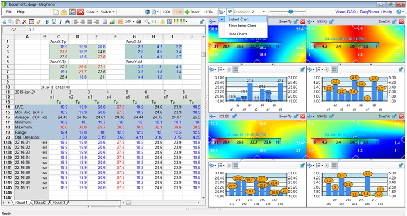
Task: Apply bold formatting with the B icon
Action: [47, 22]
